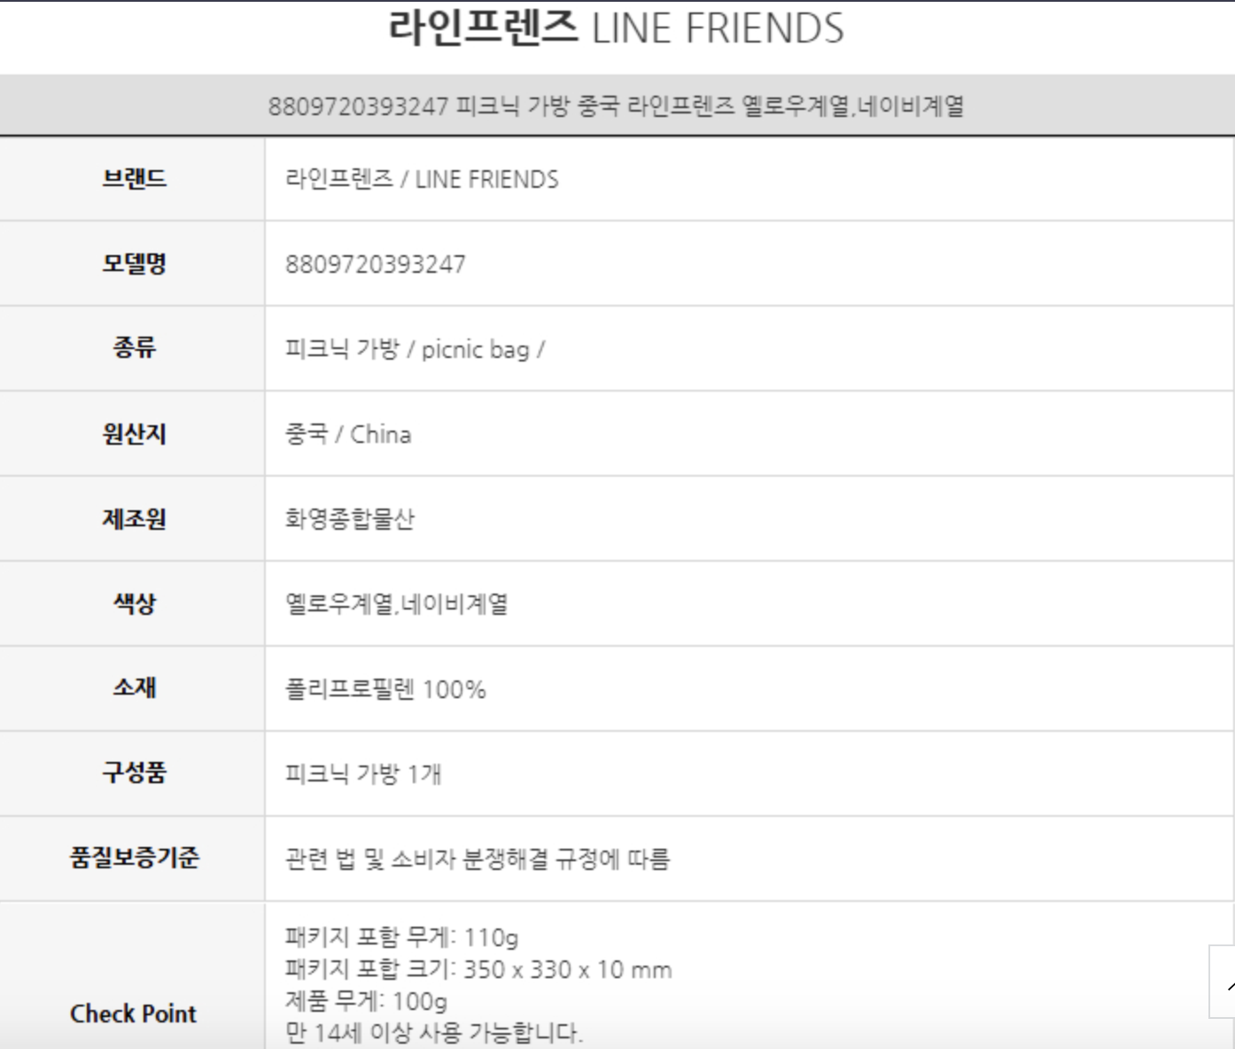Click the 색상 row label

point(134,603)
